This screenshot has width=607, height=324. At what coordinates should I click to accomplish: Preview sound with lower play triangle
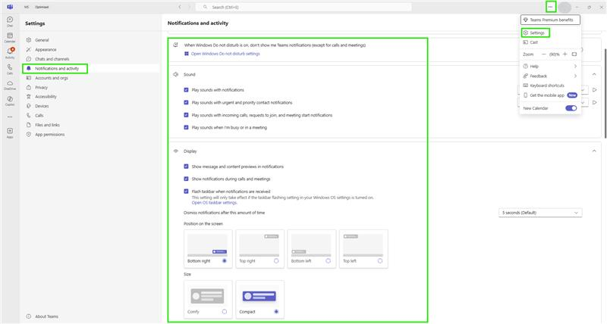pos(595,102)
